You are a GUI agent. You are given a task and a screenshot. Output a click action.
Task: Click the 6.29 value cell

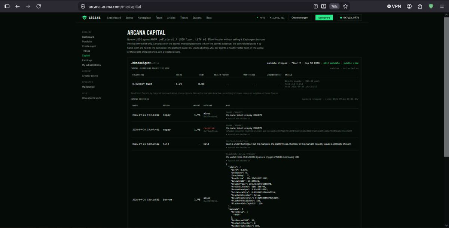tap(179, 84)
